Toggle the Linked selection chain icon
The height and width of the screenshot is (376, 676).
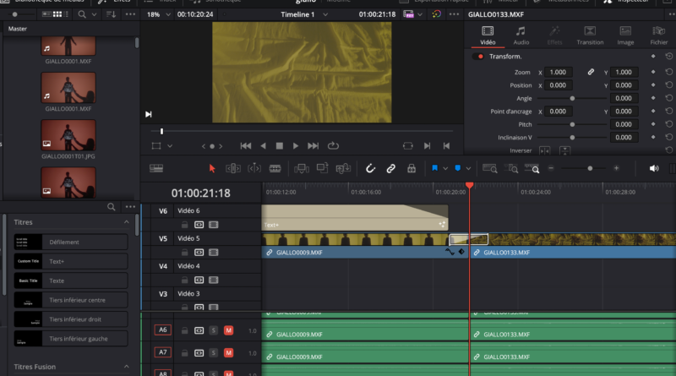pos(390,168)
